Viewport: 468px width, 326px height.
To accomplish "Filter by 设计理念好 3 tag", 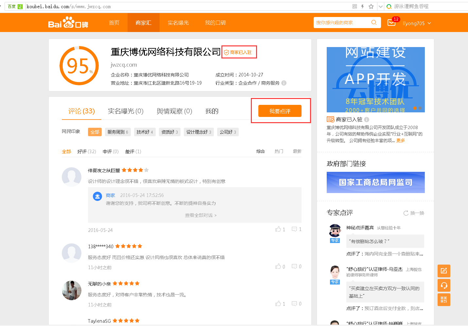I will pos(199,132).
